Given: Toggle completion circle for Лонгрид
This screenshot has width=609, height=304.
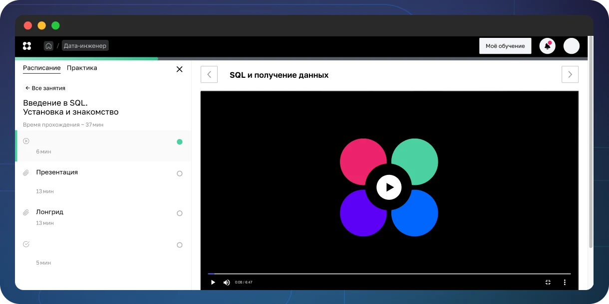Looking at the screenshot, I should pyautogui.click(x=180, y=213).
